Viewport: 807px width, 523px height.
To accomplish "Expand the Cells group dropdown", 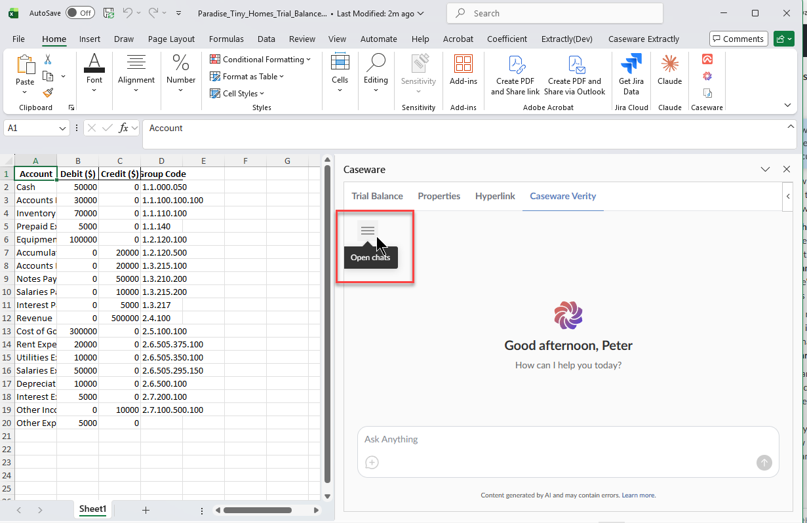I will click(340, 90).
